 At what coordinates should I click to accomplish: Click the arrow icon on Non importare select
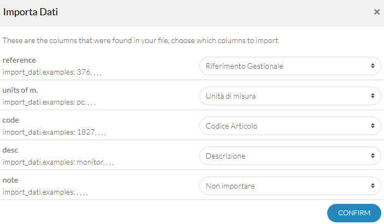click(x=373, y=186)
